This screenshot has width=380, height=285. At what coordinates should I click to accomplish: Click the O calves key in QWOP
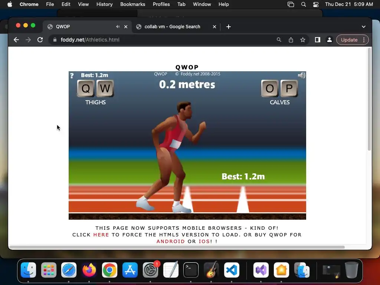(270, 88)
